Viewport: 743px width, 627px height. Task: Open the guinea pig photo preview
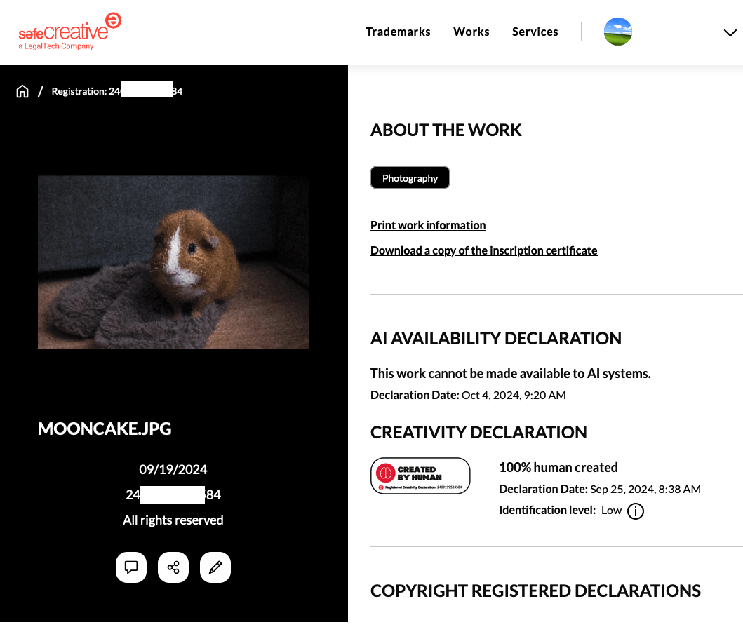coord(173,262)
